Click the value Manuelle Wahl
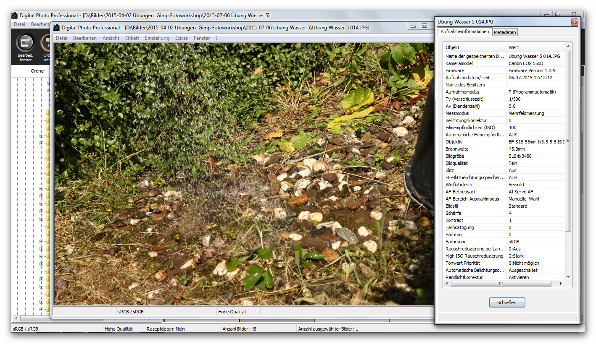 (x=524, y=199)
